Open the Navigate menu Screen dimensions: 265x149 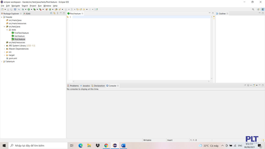coord(16,6)
